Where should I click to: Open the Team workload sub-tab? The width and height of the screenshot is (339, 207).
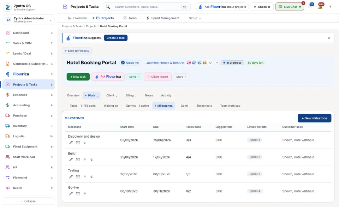[x=230, y=106]
